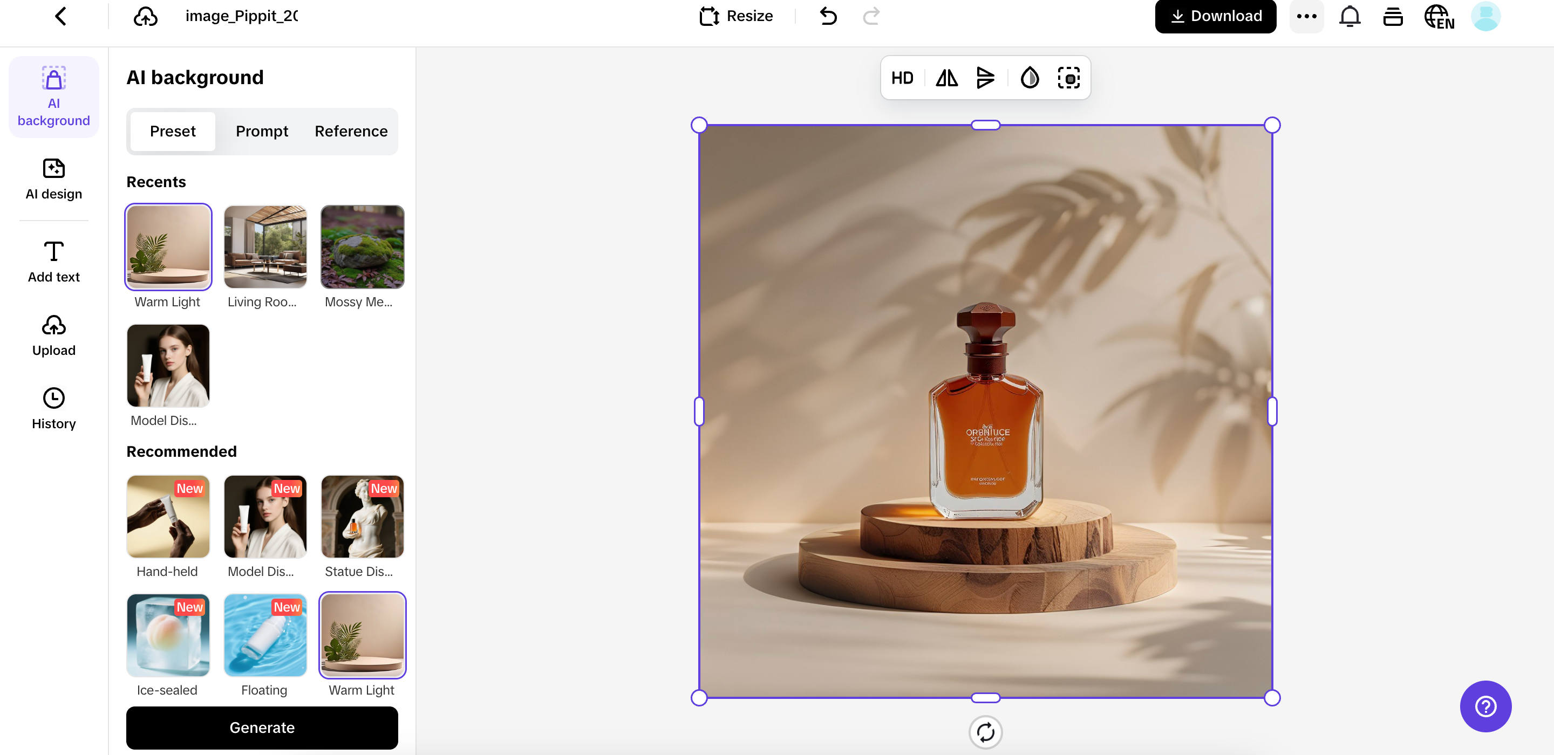Select the Floating preset thumbnail
Screen dimensions: 1554x755
coord(264,635)
